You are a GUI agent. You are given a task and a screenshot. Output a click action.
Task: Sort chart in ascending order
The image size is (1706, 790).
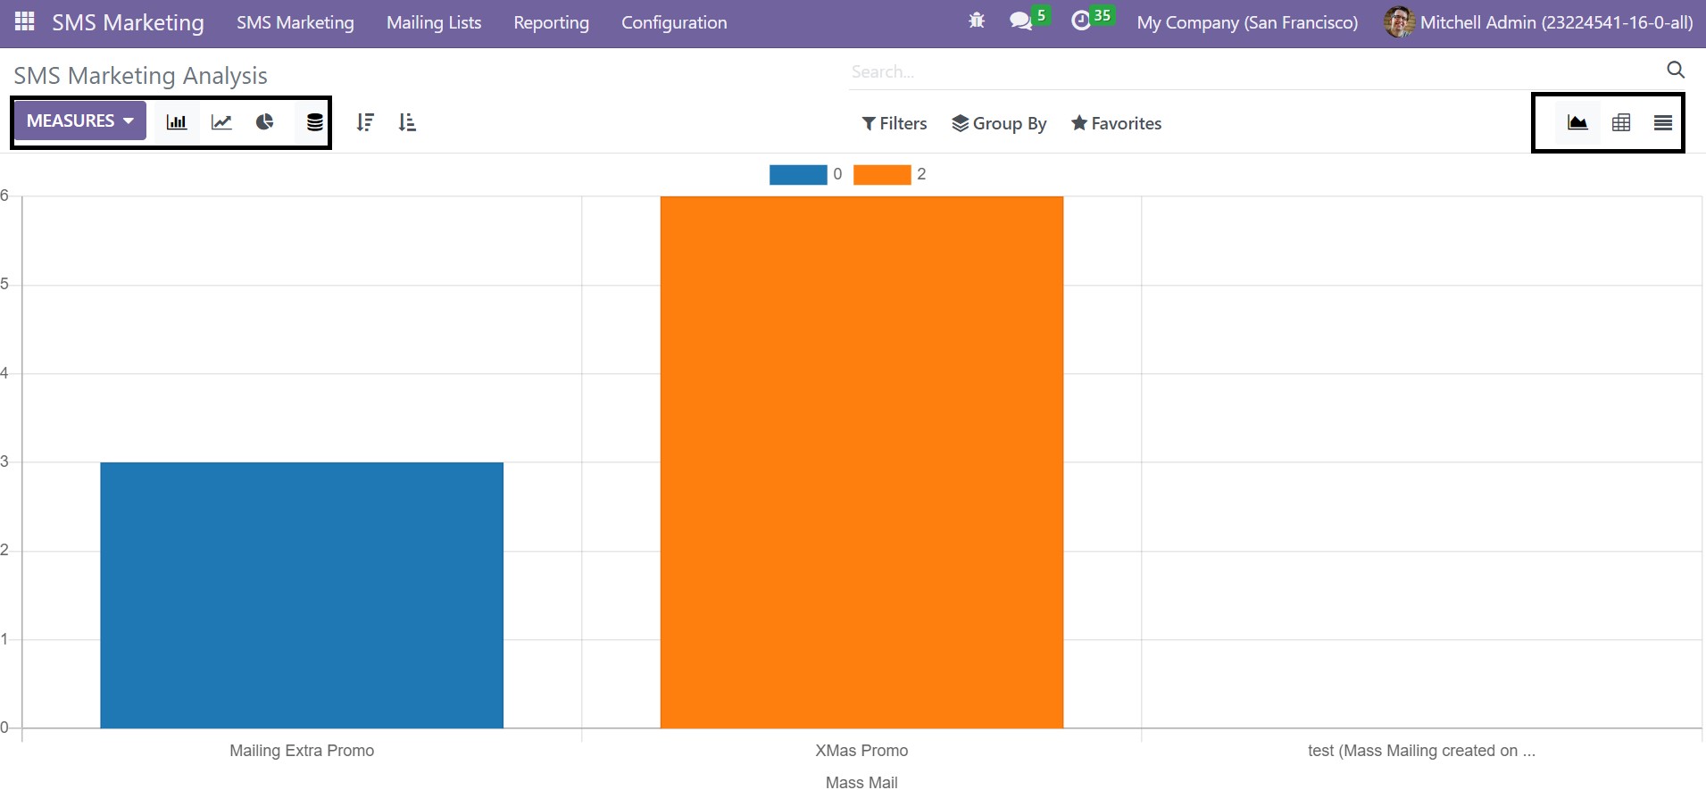click(x=407, y=122)
